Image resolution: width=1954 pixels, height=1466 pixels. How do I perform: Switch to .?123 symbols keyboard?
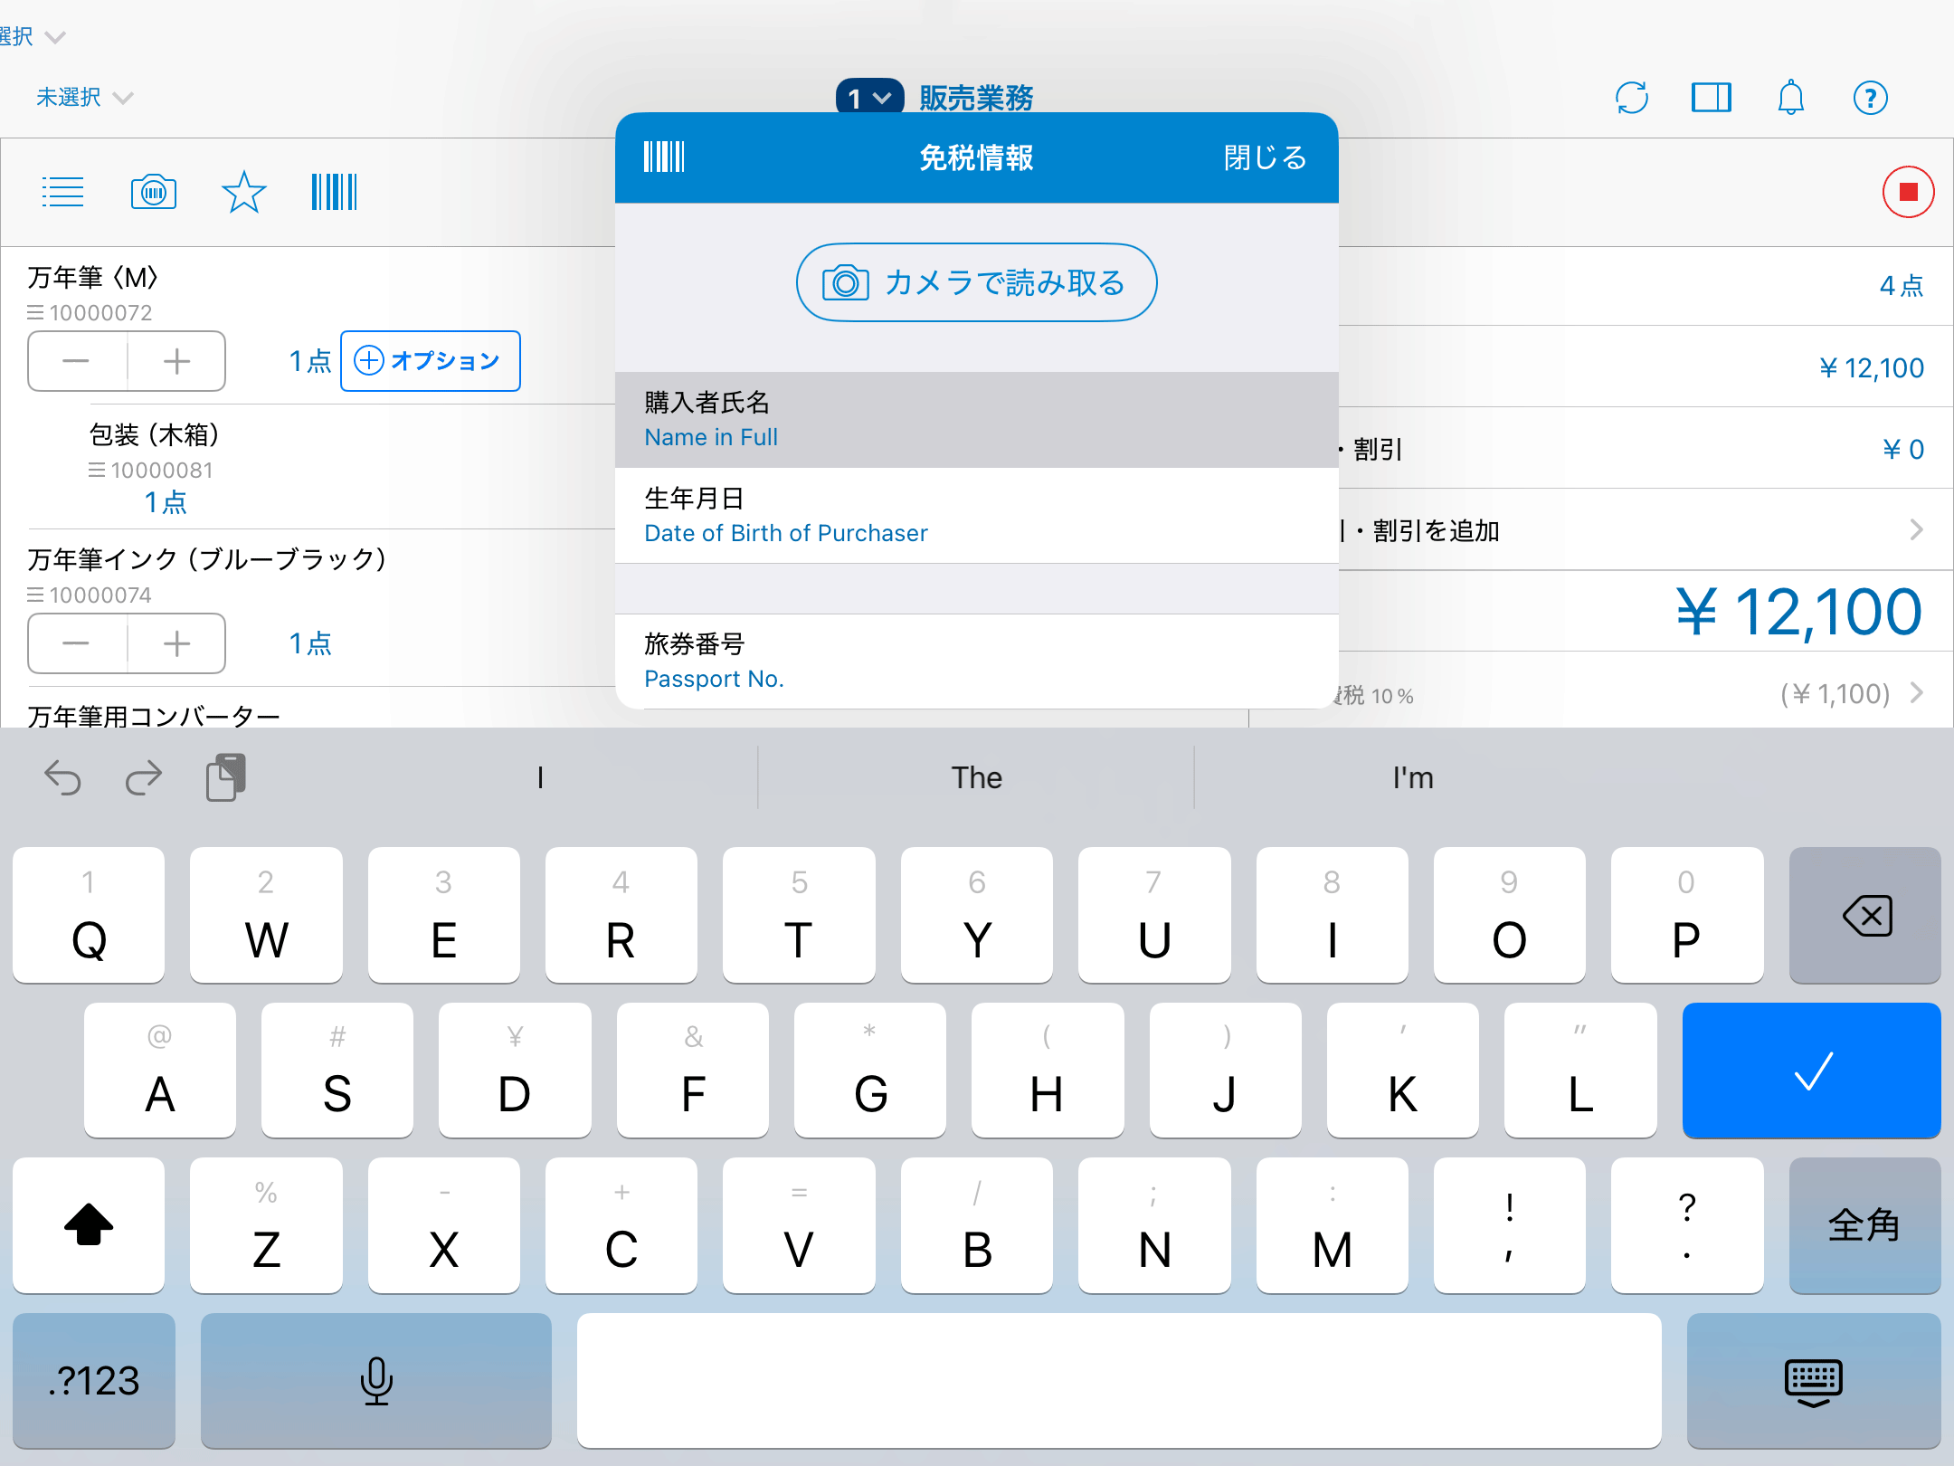coord(94,1381)
